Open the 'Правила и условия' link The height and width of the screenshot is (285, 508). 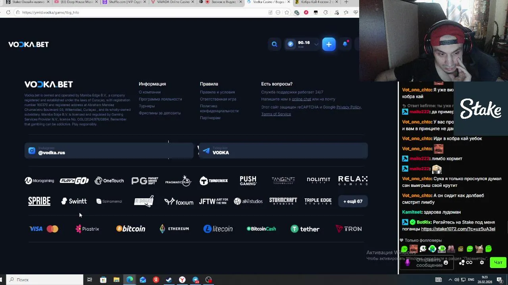click(x=217, y=92)
